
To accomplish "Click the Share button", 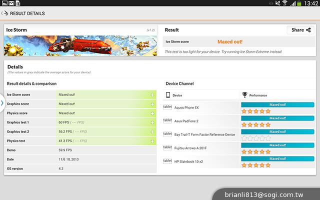I will point(300,30).
